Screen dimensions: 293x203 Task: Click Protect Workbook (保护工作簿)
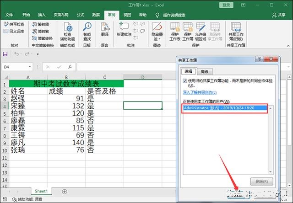(188, 32)
